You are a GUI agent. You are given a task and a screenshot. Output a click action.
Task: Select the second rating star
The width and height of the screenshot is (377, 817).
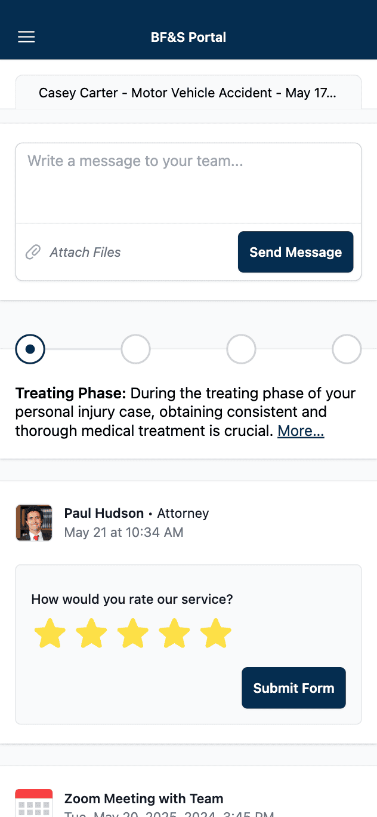tap(91, 633)
